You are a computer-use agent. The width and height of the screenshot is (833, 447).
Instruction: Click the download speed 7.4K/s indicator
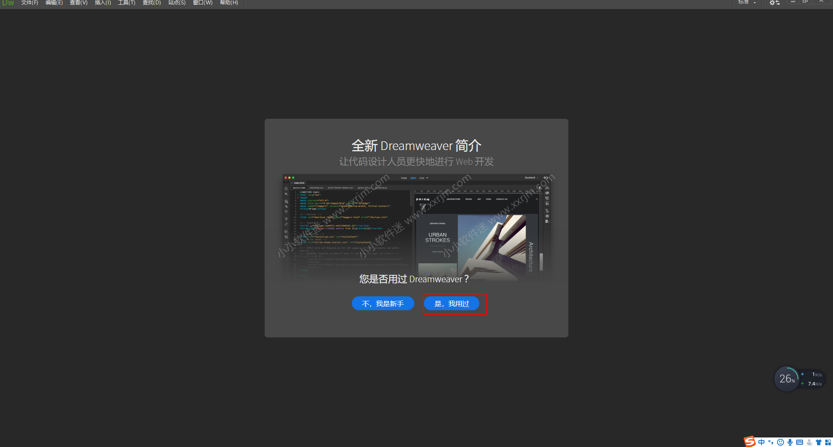[812, 384]
